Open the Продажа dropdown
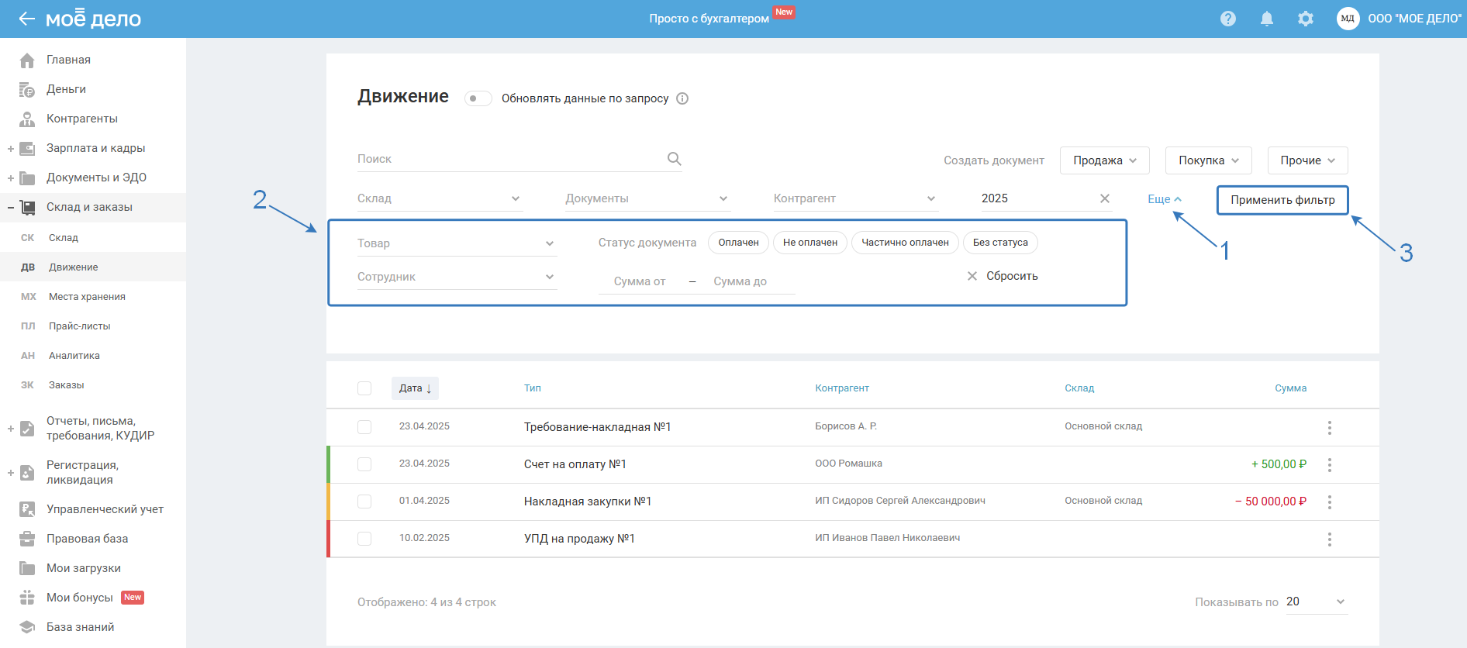 pos(1104,160)
